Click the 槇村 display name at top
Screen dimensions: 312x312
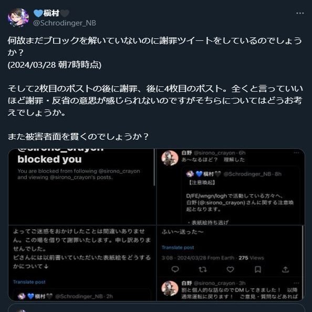pyautogui.click(x=51, y=13)
